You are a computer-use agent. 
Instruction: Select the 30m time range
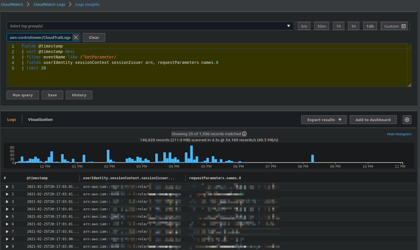(x=321, y=26)
